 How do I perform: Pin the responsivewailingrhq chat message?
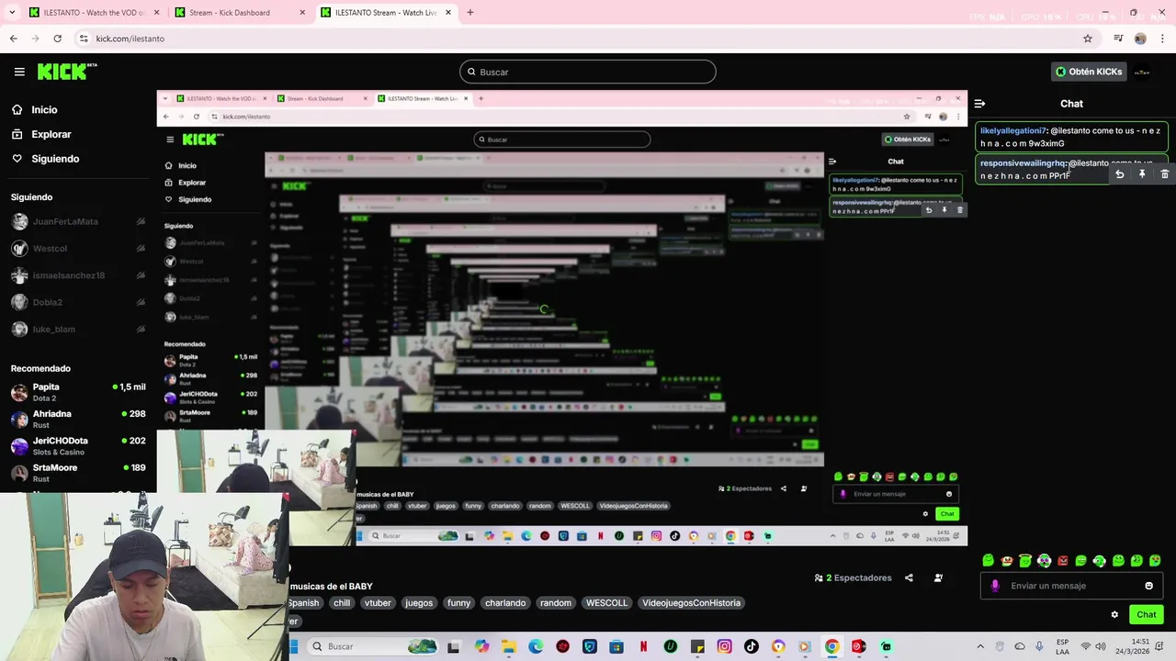(1142, 174)
